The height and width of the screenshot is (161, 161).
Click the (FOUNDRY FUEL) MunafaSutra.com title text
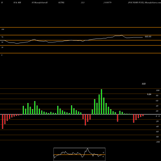[144, 3]
